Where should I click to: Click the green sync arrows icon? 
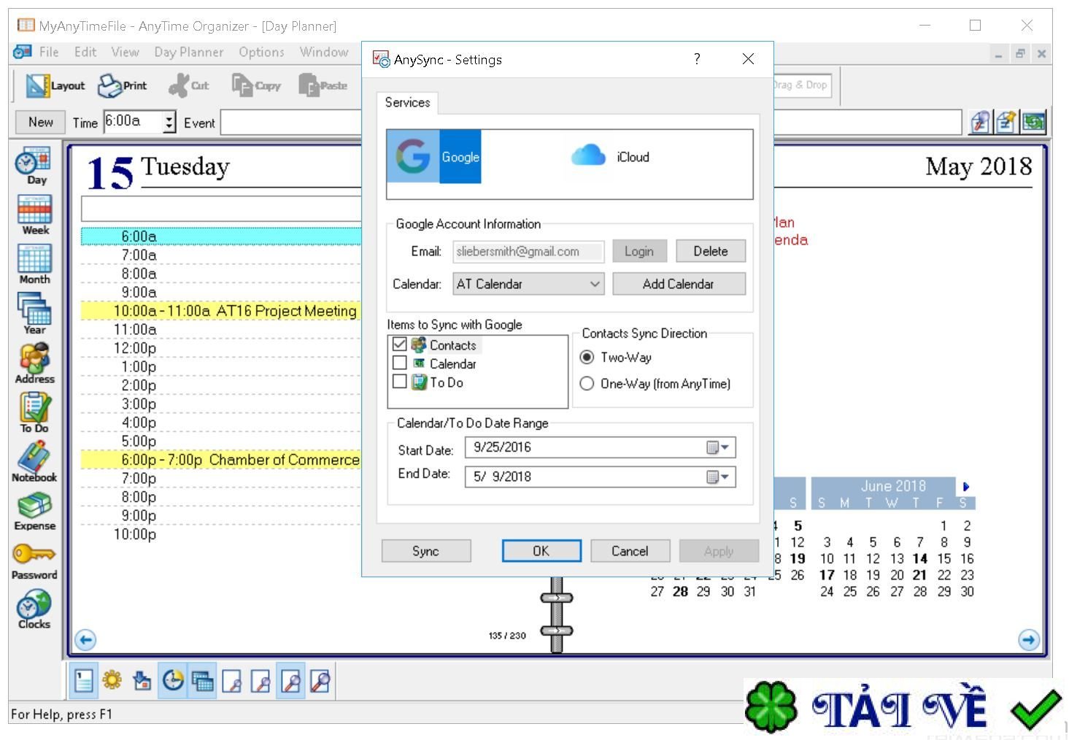click(x=1033, y=122)
